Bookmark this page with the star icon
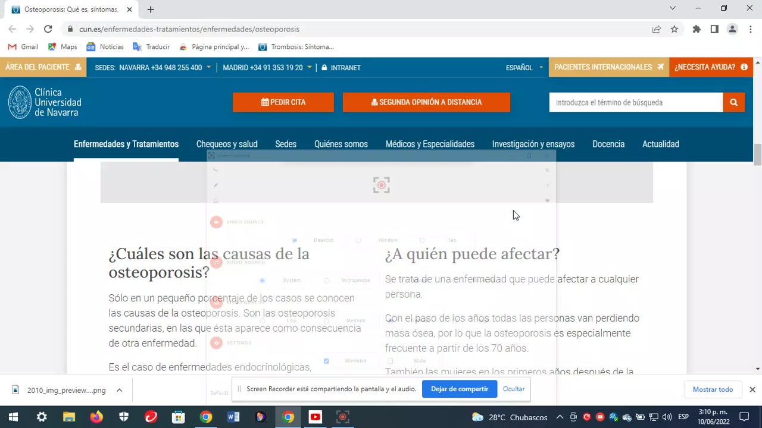 coord(674,29)
